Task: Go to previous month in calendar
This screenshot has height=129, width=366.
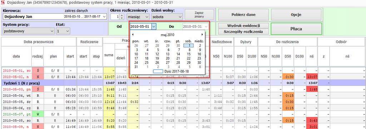Action: pyautogui.click(x=133, y=35)
